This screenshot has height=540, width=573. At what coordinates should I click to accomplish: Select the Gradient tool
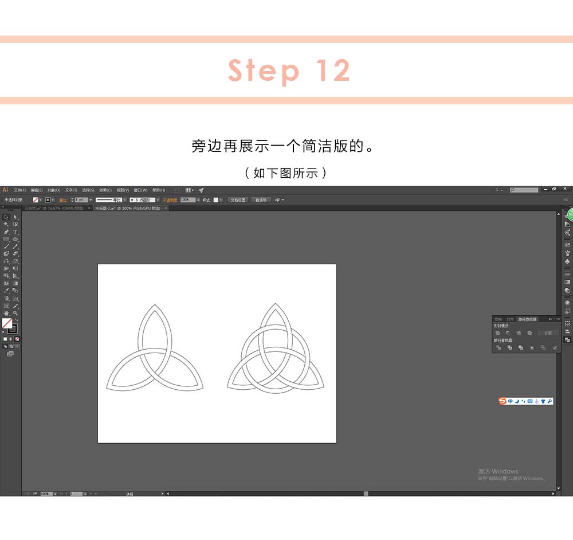click(15, 283)
